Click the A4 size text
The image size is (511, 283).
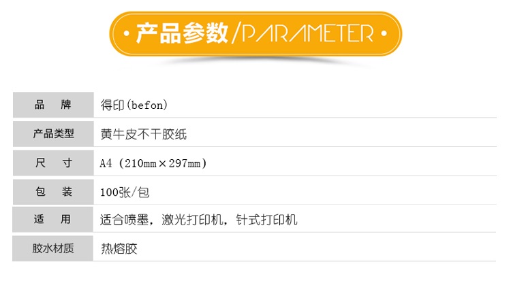106,163
